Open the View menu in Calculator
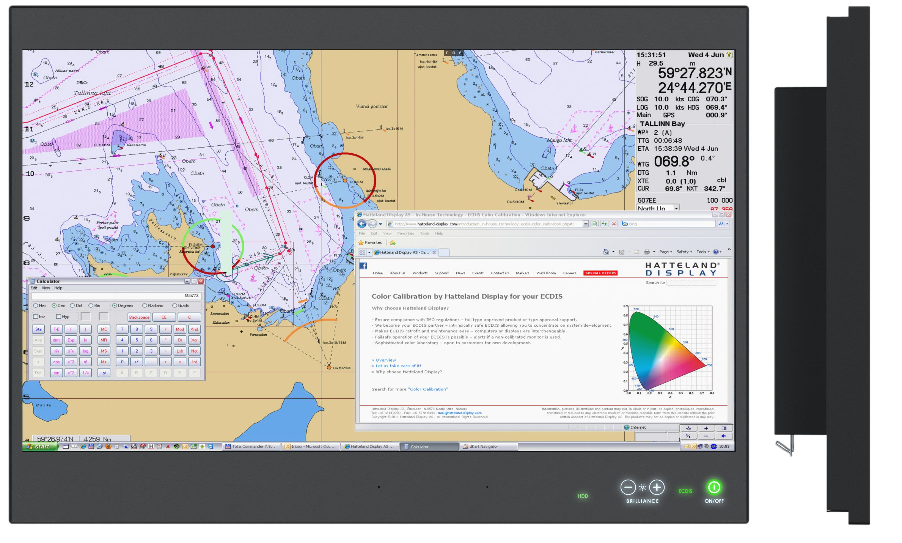Image resolution: width=902 pixels, height=543 pixels. [46, 288]
